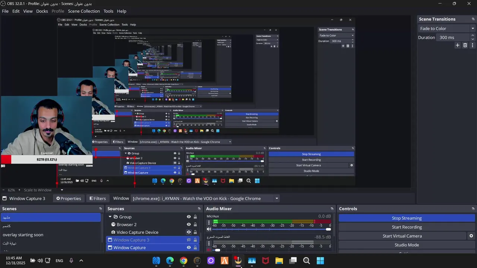Select the نهاية البث scene
The image size is (477, 268).
50,243
